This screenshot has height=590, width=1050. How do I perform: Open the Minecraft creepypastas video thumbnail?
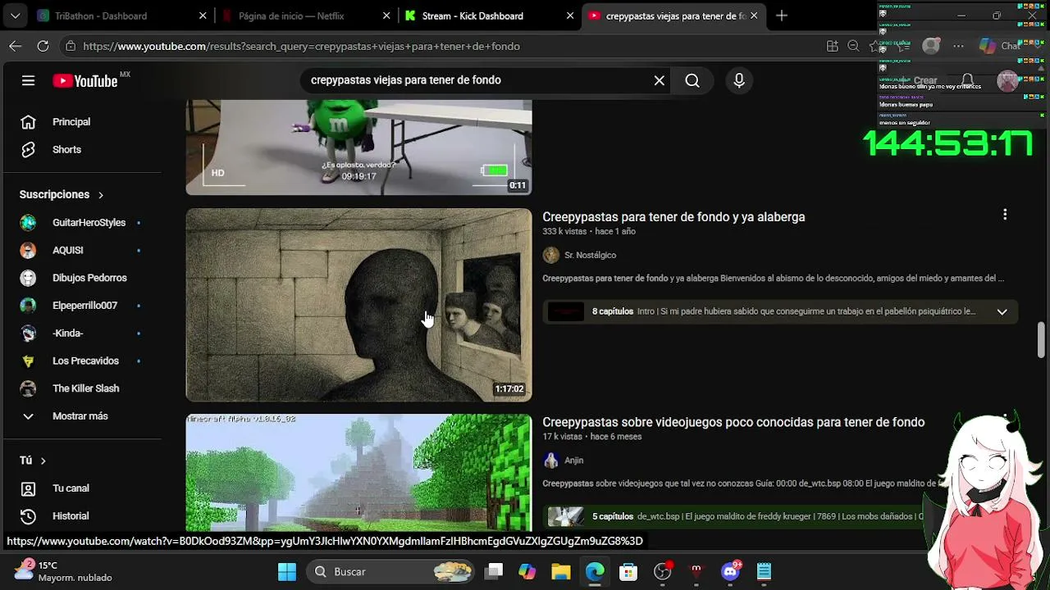pyautogui.click(x=358, y=473)
